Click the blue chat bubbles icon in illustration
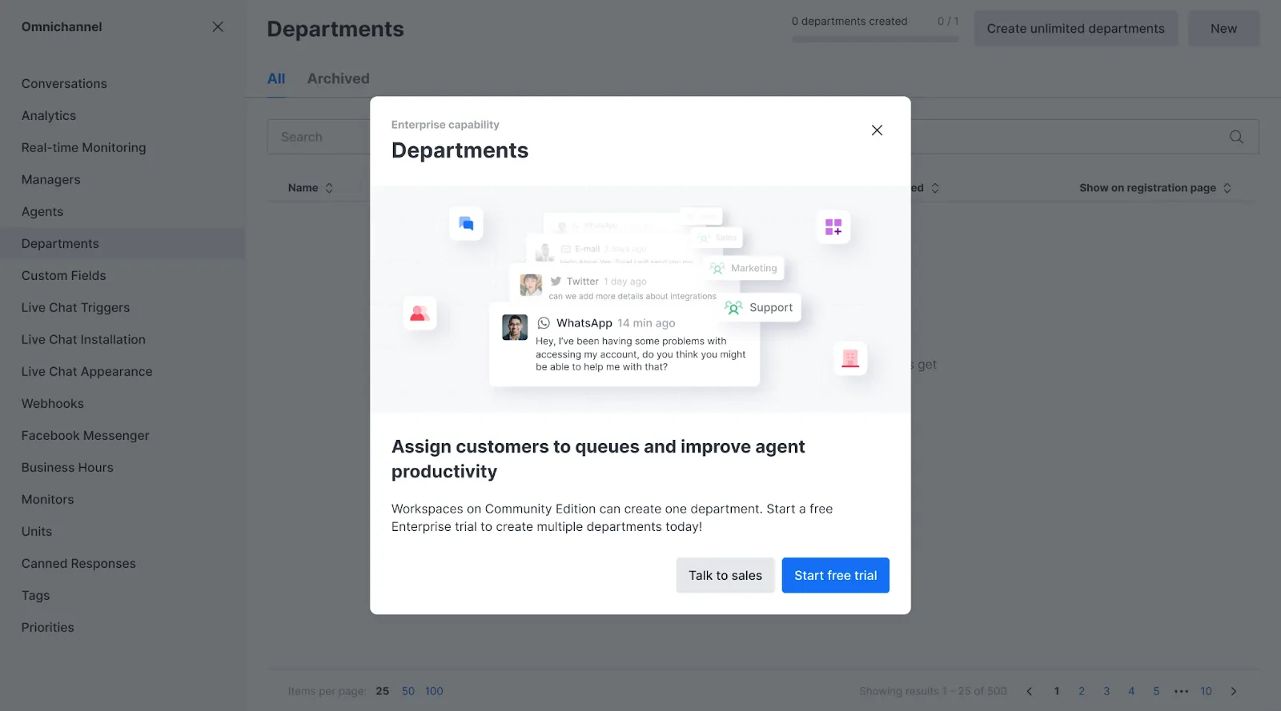The height and width of the screenshot is (711, 1281). click(466, 223)
